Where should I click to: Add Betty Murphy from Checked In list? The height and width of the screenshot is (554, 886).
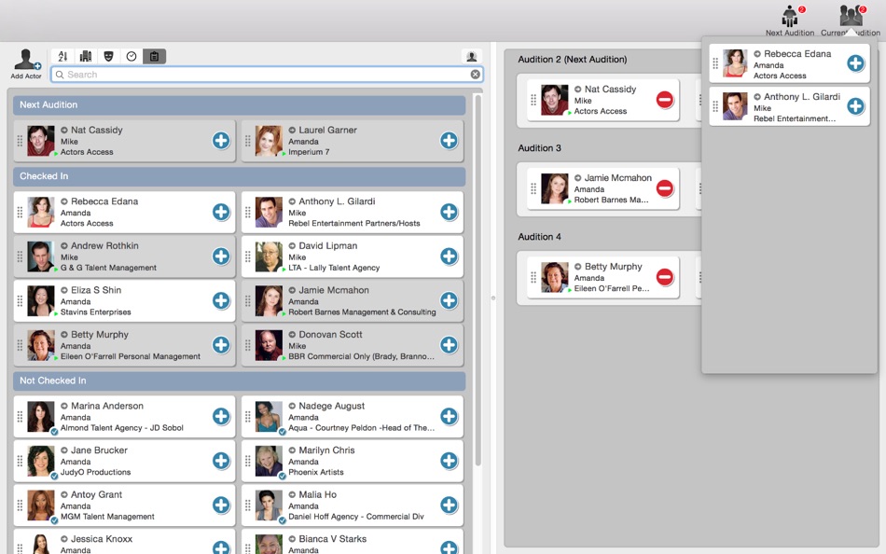[x=221, y=345]
